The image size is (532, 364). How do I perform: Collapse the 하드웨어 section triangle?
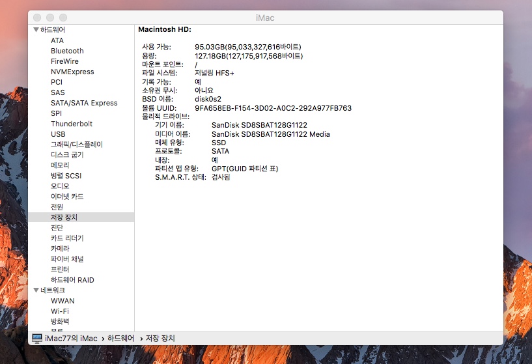coord(36,30)
